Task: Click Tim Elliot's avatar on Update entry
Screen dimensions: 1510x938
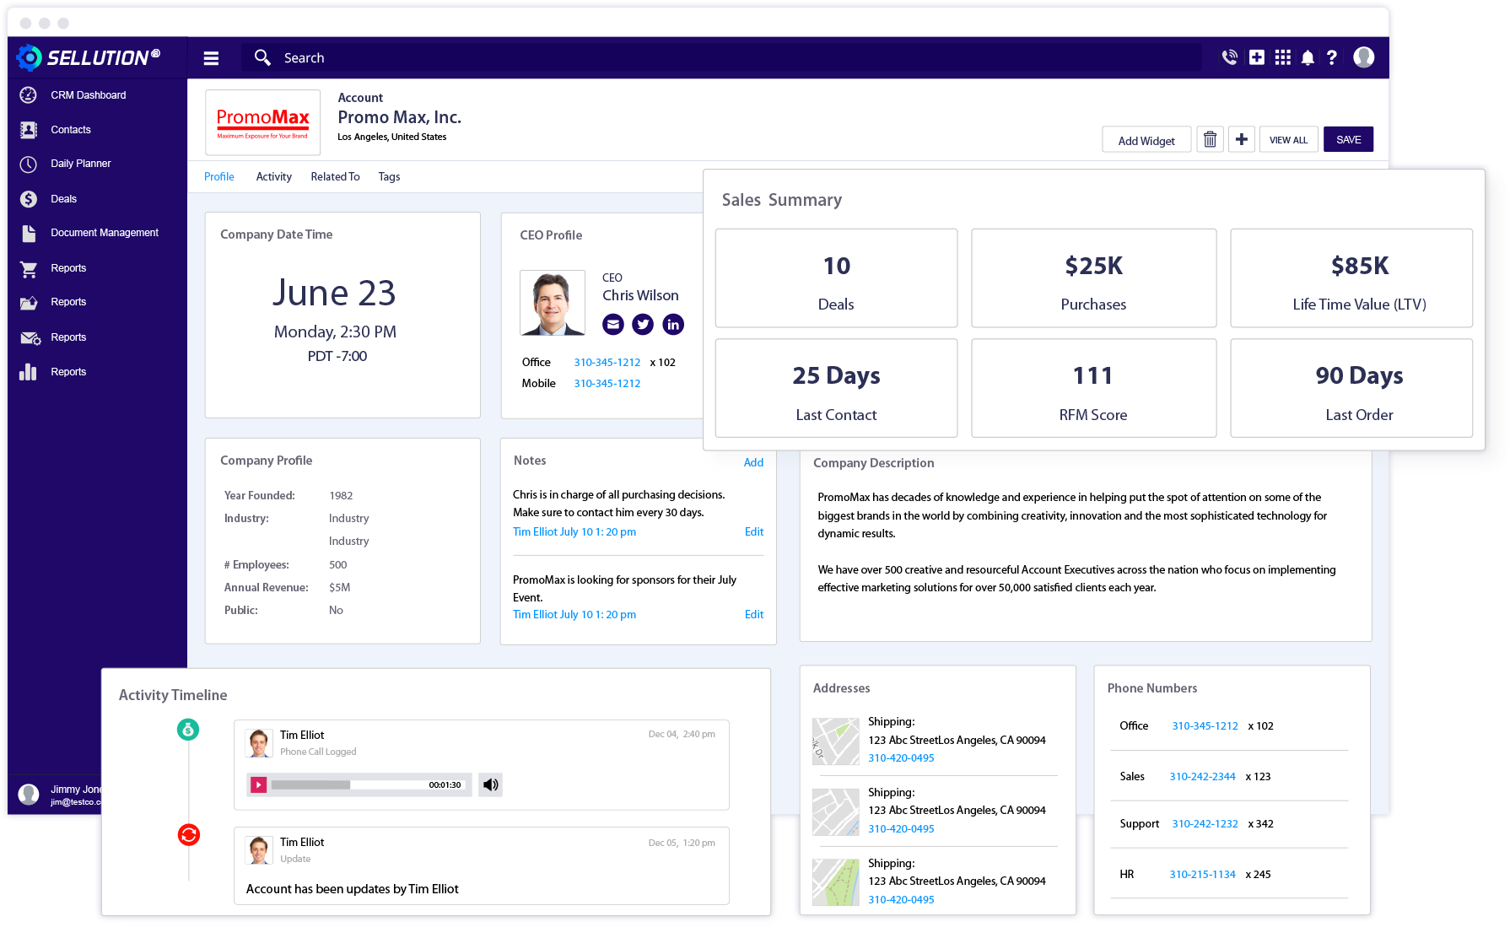Action: click(x=259, y=850)
